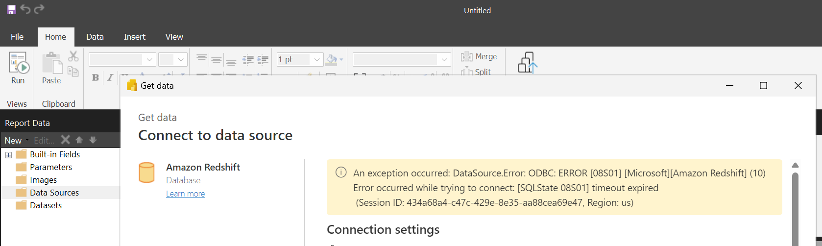Click the info icon in error banner
This screenshot has width=822, height=246.
(340, 172)
